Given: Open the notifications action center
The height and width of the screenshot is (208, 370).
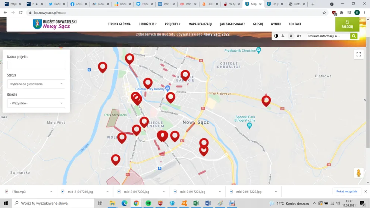Looking at the screenshot, I should (362, 203).
